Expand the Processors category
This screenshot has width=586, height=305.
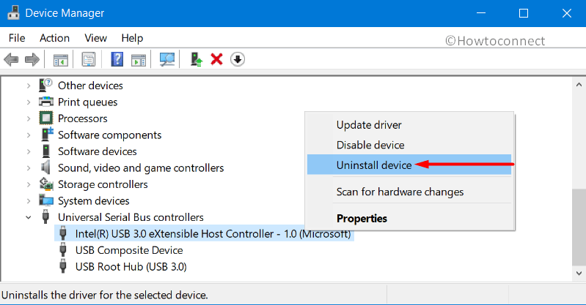pos(29,118)
